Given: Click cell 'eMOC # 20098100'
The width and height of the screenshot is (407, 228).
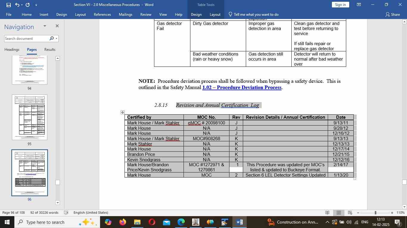Looking at the screenshot, I should 206,123.
